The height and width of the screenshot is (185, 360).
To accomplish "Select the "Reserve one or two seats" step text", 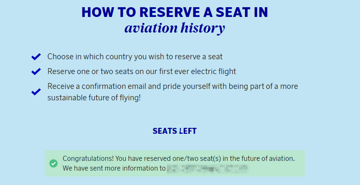I will point(141,72).
